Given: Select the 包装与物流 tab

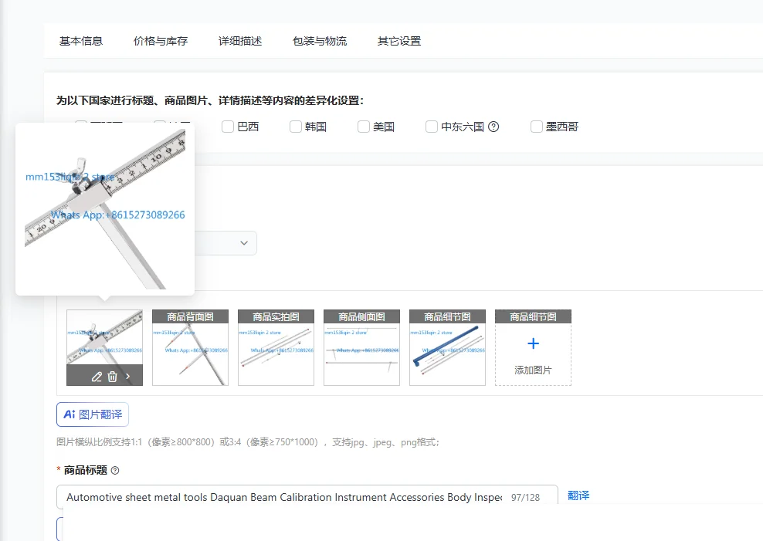Looking at the screenshot, I should pos(320,42).
